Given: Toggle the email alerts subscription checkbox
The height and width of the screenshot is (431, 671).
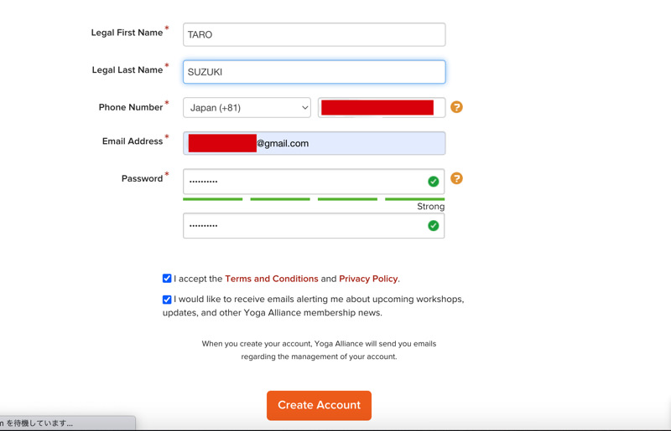Looking at the screenshot, I should (167, 300).
